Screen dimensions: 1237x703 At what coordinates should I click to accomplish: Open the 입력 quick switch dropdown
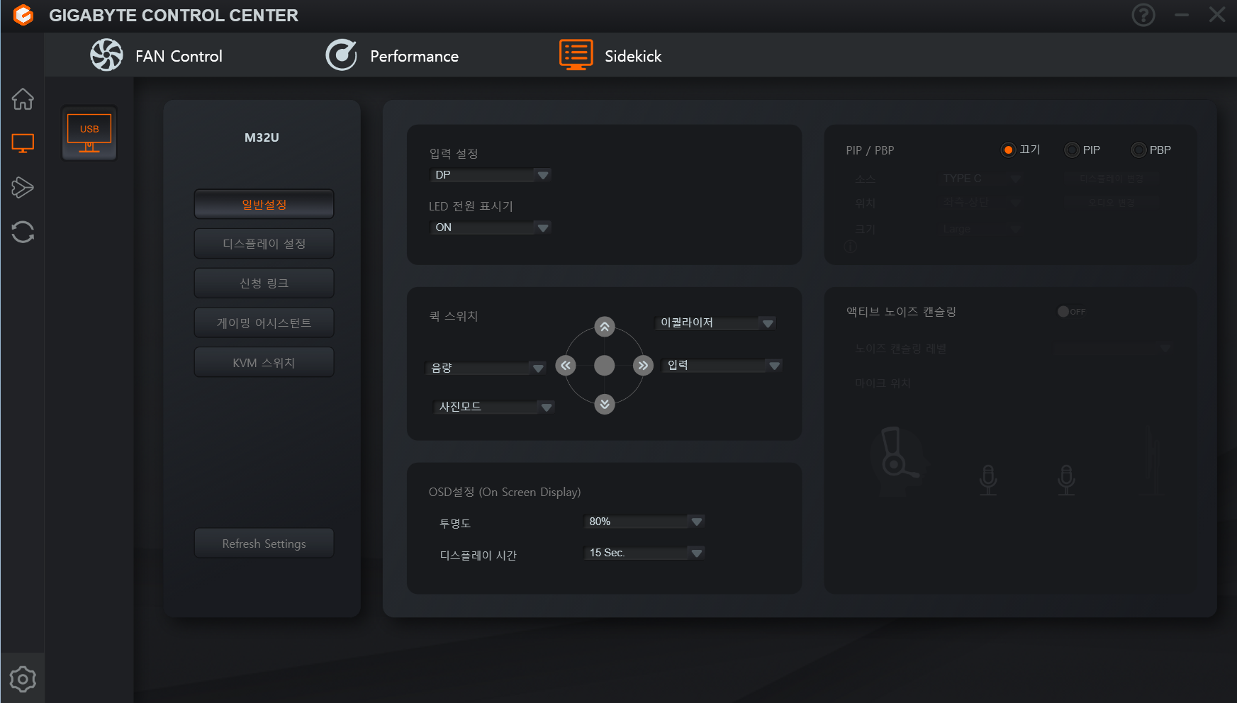[722, 366]
